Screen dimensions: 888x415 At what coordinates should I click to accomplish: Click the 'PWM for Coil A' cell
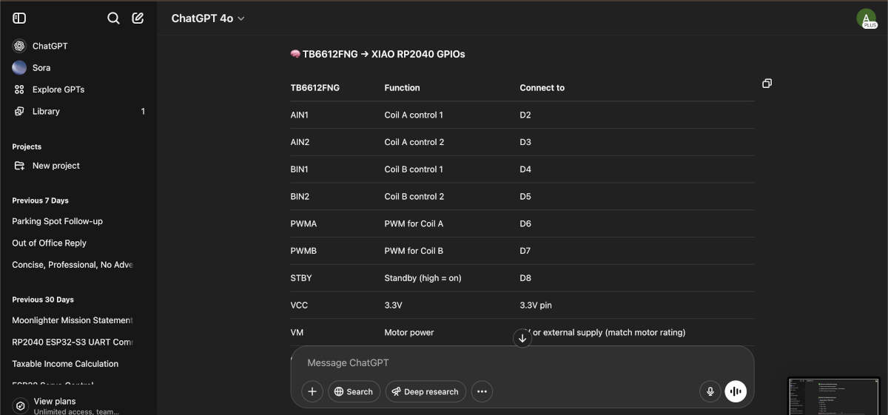414,223
